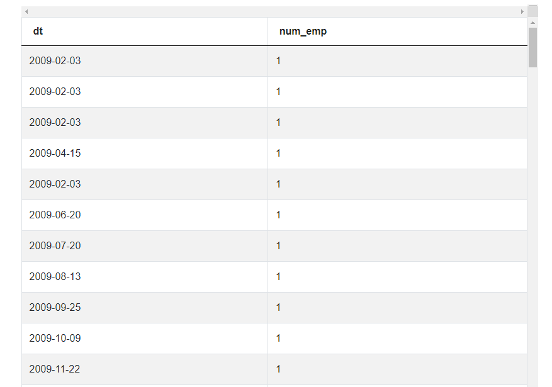The image size is (552, 387).
Task: Click the vertical scrollbar's up arrow
Action: pyautogui.click(x=532, y=23)
